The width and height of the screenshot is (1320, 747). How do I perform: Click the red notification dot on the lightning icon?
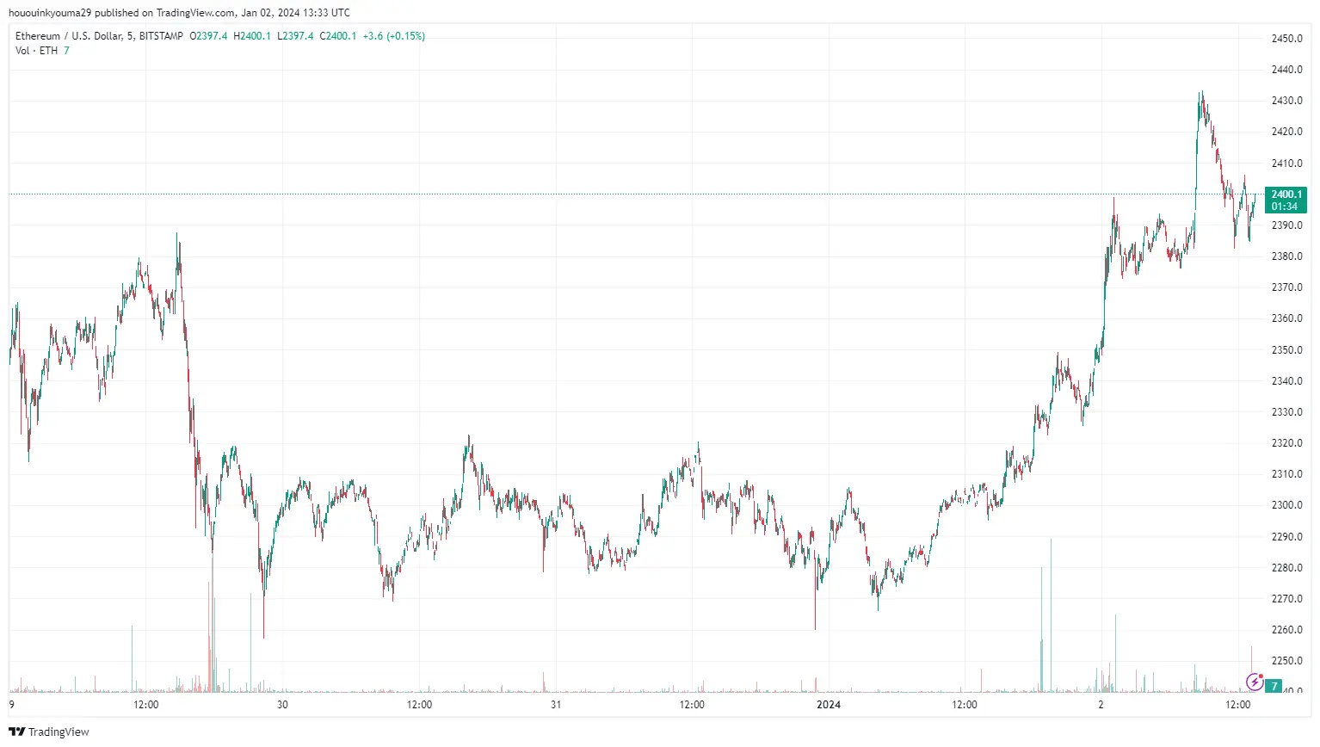tap(1262, 676)
